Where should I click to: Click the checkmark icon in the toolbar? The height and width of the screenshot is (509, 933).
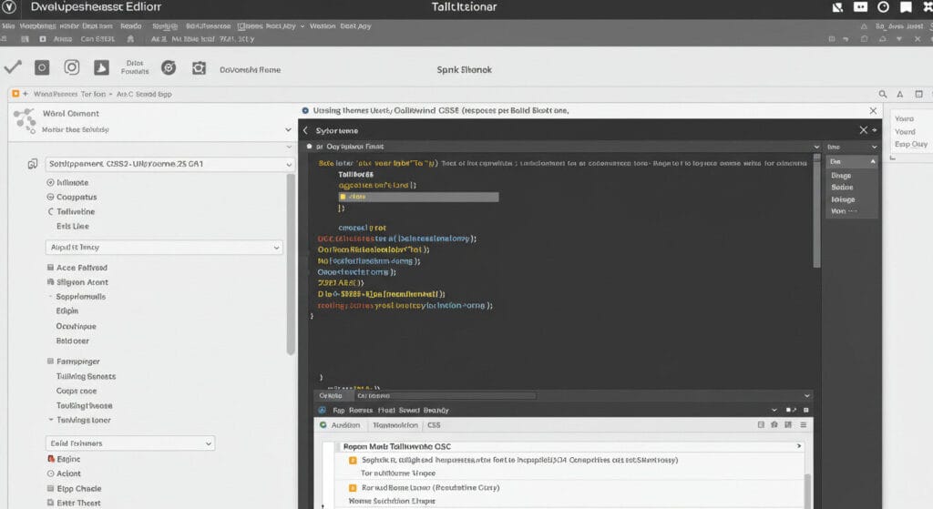point(13,67)
